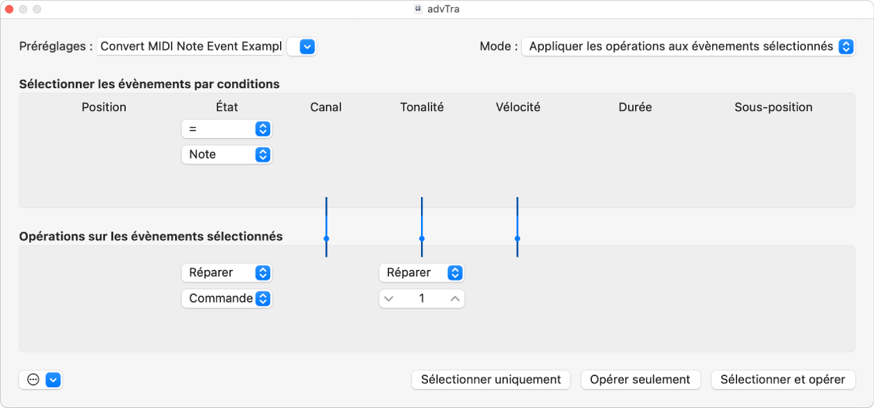Set the Tonalité operation value field to edit
Image resolution: width=874 pixels, height=408 pixels.
coord(421,298)
